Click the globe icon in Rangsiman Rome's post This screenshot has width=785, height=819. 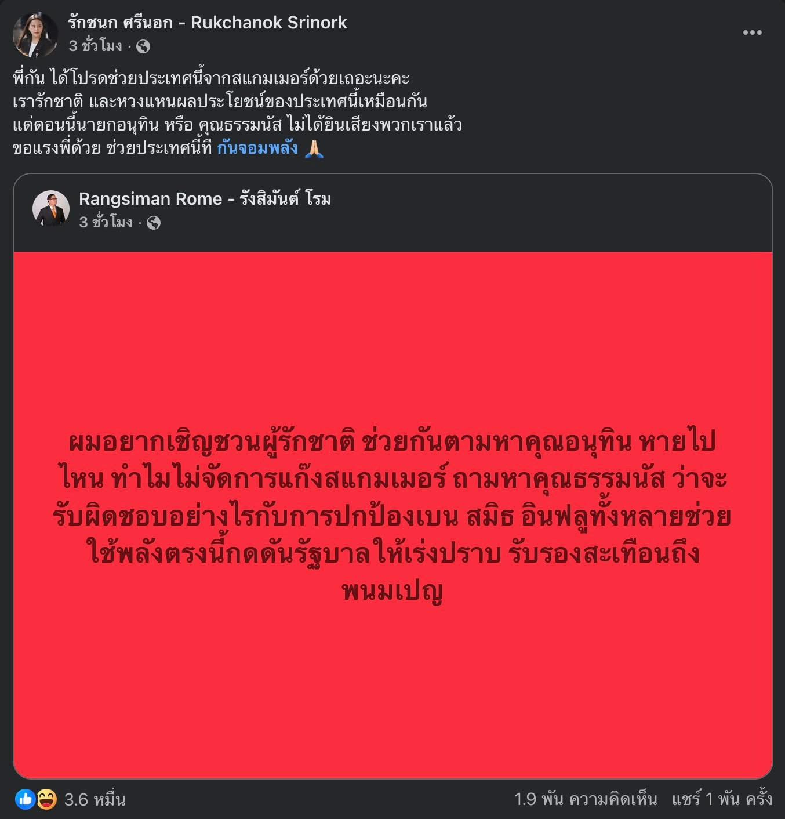(154, 223)
